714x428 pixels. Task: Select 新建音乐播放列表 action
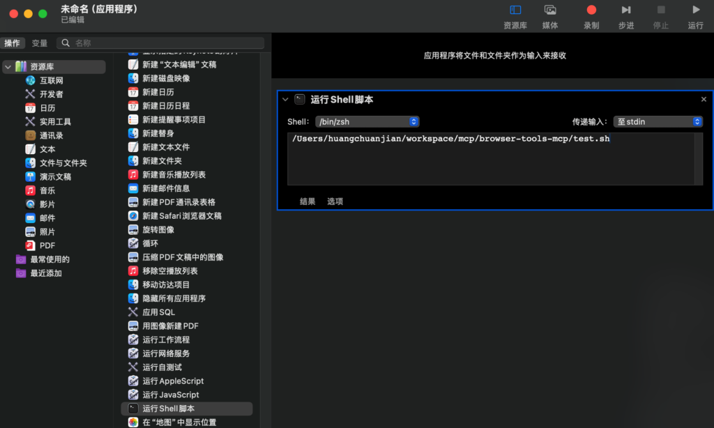pyautogui.click(x=174, y=174)
